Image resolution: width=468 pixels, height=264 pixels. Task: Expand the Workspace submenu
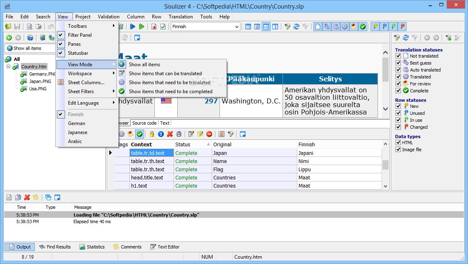click(x=86, y=73)
